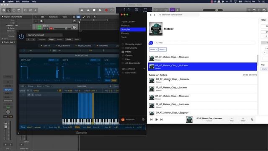
Task: Open Window menu in menu bar
Action: point(26,2)
